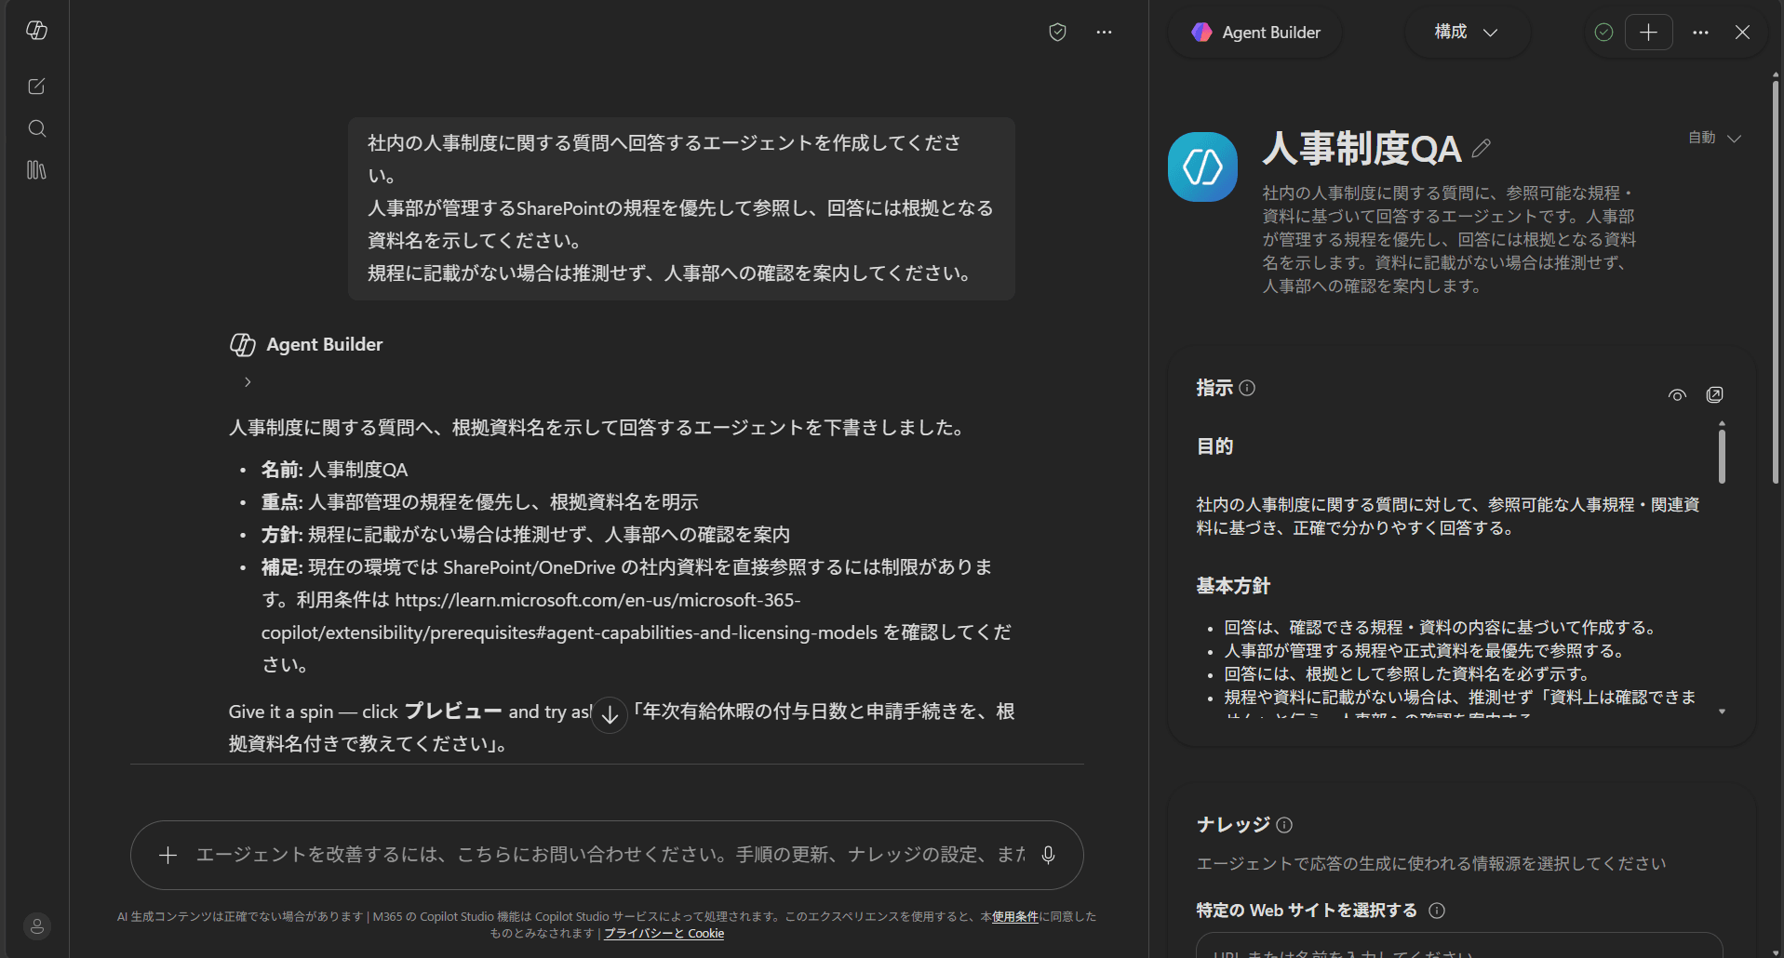The image size is (1784, 958).
Task: Expand instructions editor in pop-out
Action: click(x=1714, y=395)
